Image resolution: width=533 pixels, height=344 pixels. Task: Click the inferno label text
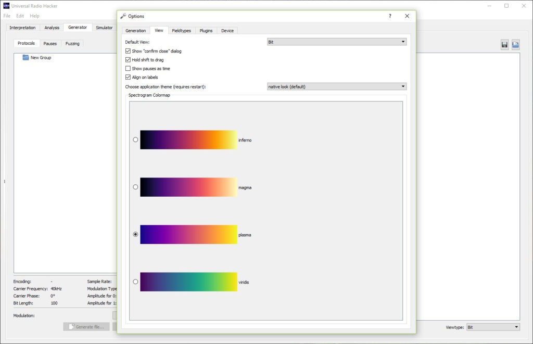pos(245,140)
